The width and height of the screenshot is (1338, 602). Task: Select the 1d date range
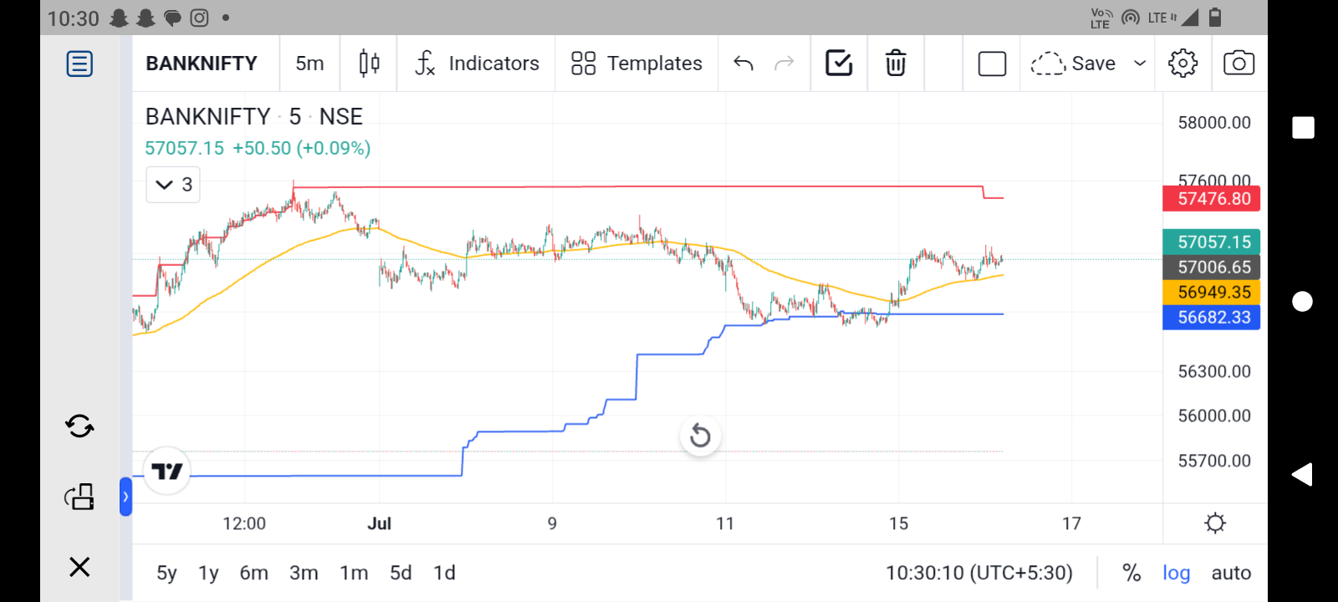coord(444,573)
